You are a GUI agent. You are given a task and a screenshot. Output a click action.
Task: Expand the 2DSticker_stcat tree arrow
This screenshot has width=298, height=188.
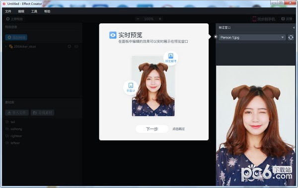(x=6, y=46)
